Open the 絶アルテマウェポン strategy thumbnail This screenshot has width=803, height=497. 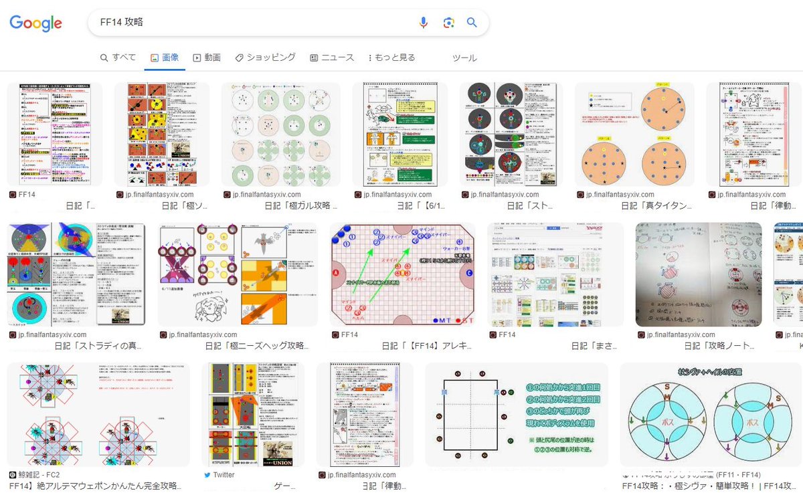coord(98,414)
